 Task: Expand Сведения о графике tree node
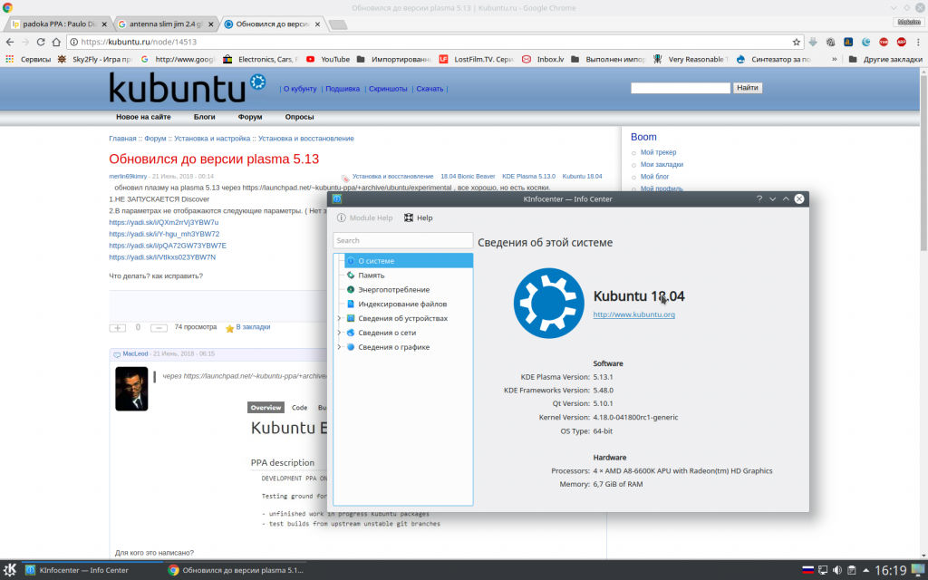(x=339, y=347)
